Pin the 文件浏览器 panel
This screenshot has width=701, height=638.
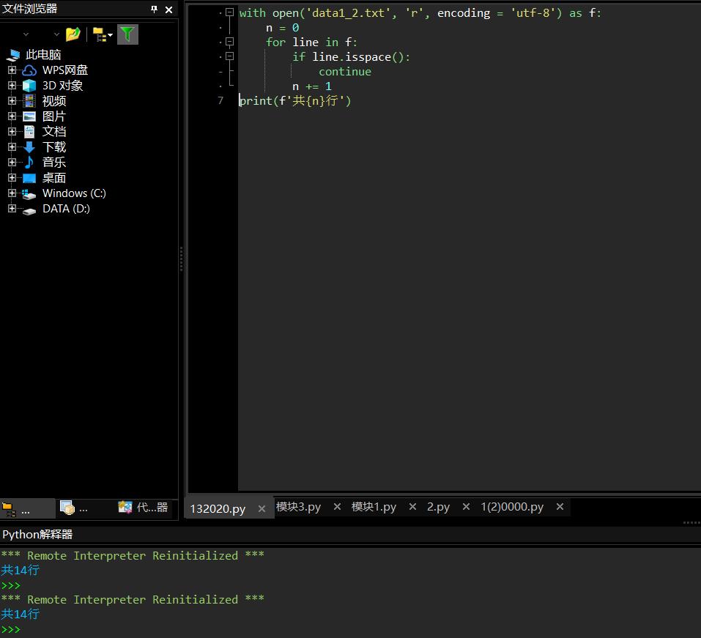click(155, 9)
